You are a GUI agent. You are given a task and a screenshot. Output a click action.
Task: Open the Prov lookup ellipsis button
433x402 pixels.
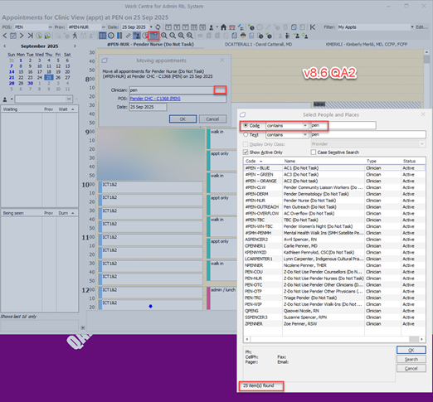tap(104, 27)
